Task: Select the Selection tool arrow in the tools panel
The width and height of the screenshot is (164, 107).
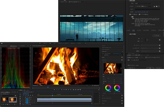Action: (20, 93)
